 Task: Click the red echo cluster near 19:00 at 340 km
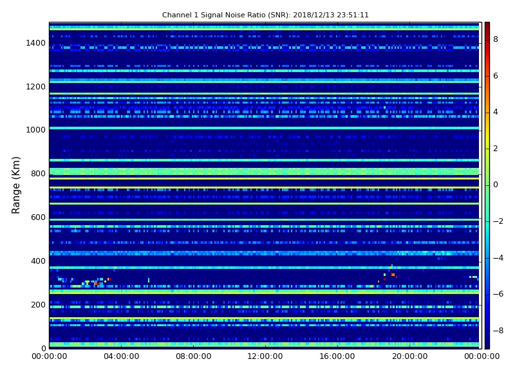click(393, 275)
